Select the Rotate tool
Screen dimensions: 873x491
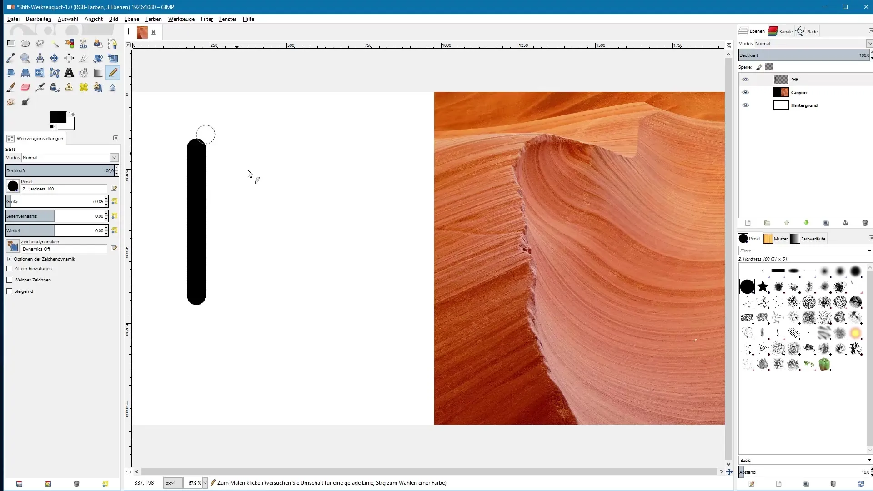[98, 58]
